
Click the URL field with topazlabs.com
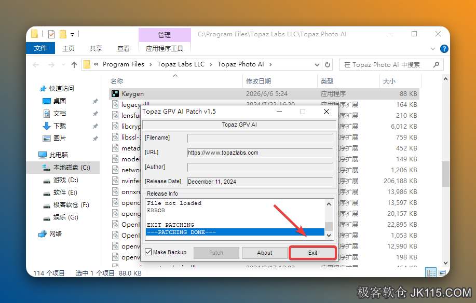click(260, 153)
